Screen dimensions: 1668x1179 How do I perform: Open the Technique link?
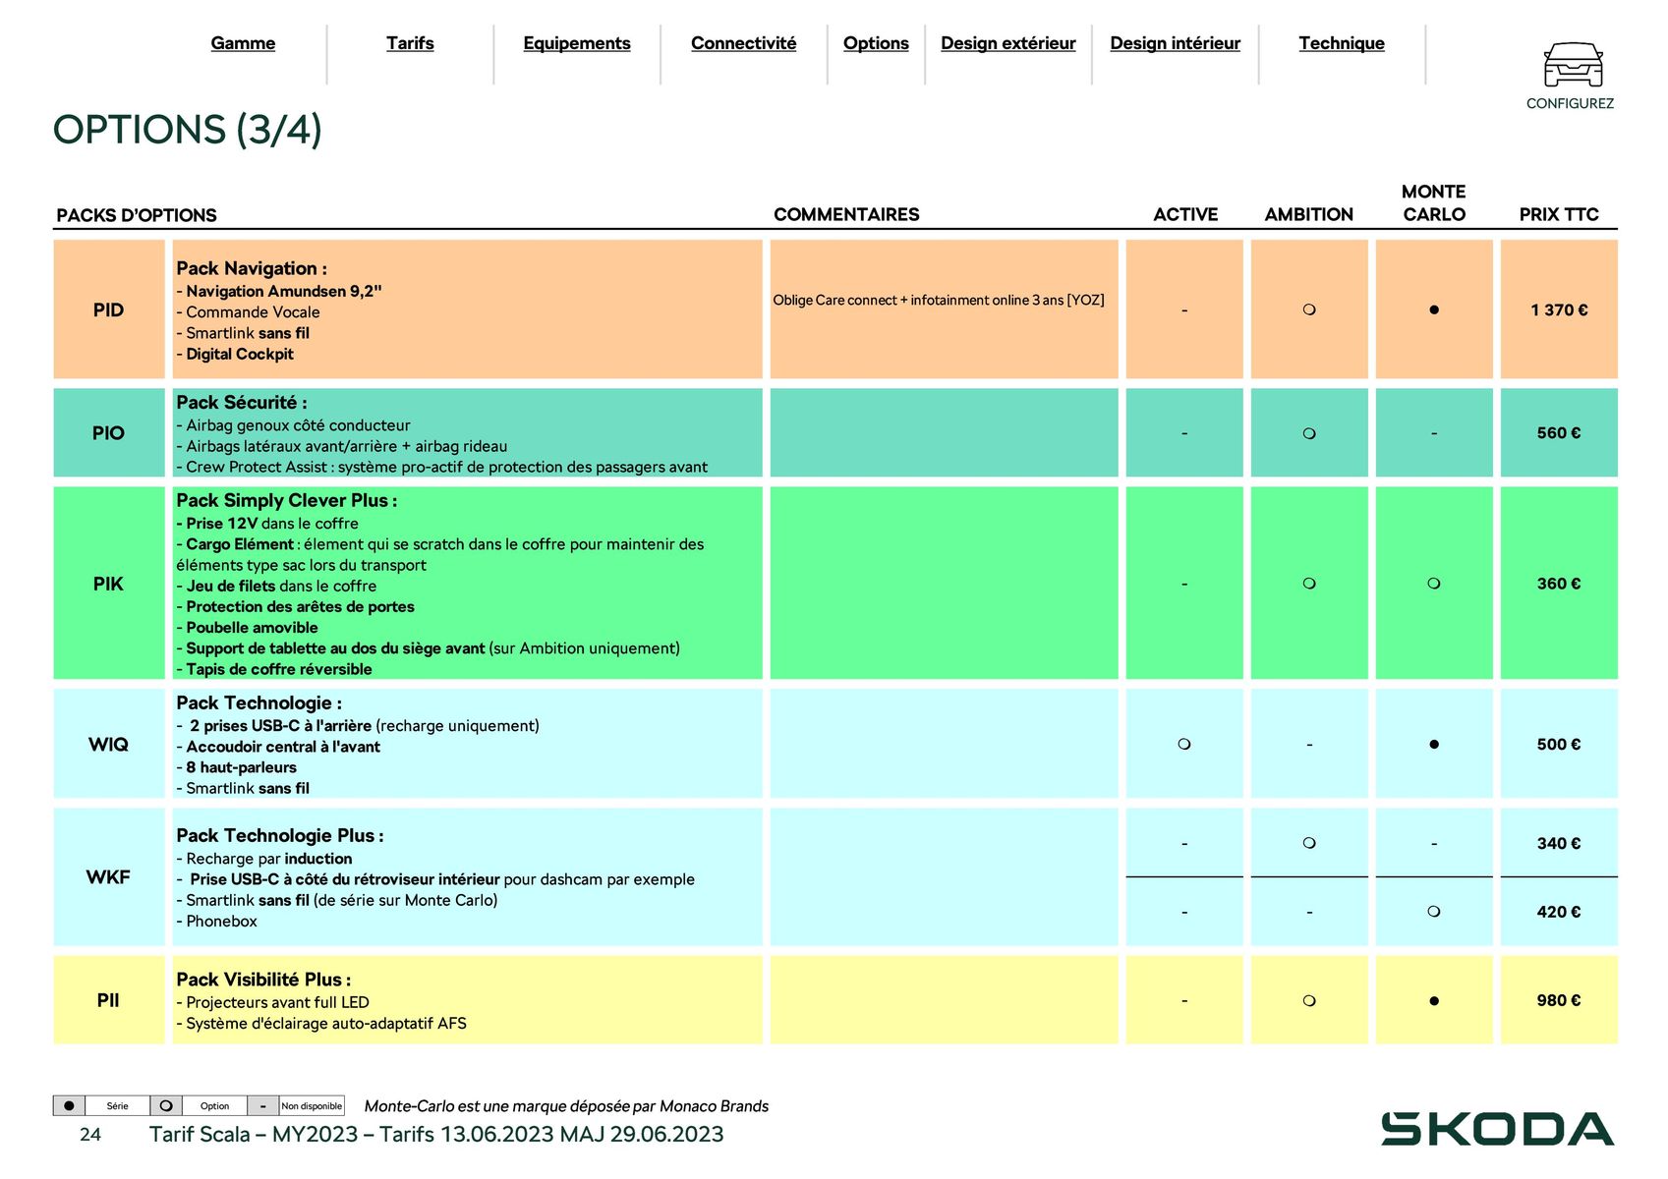(x=1342, y=43)
